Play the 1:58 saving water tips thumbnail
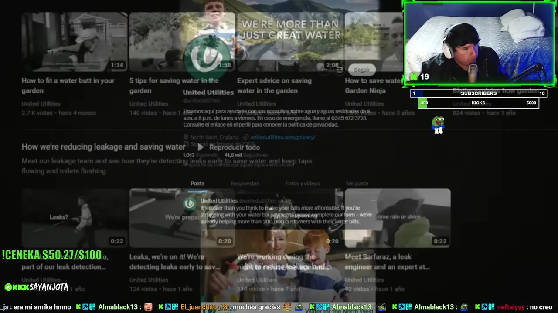558x313 pixels. pyautogui.click(x=182, y=42)
